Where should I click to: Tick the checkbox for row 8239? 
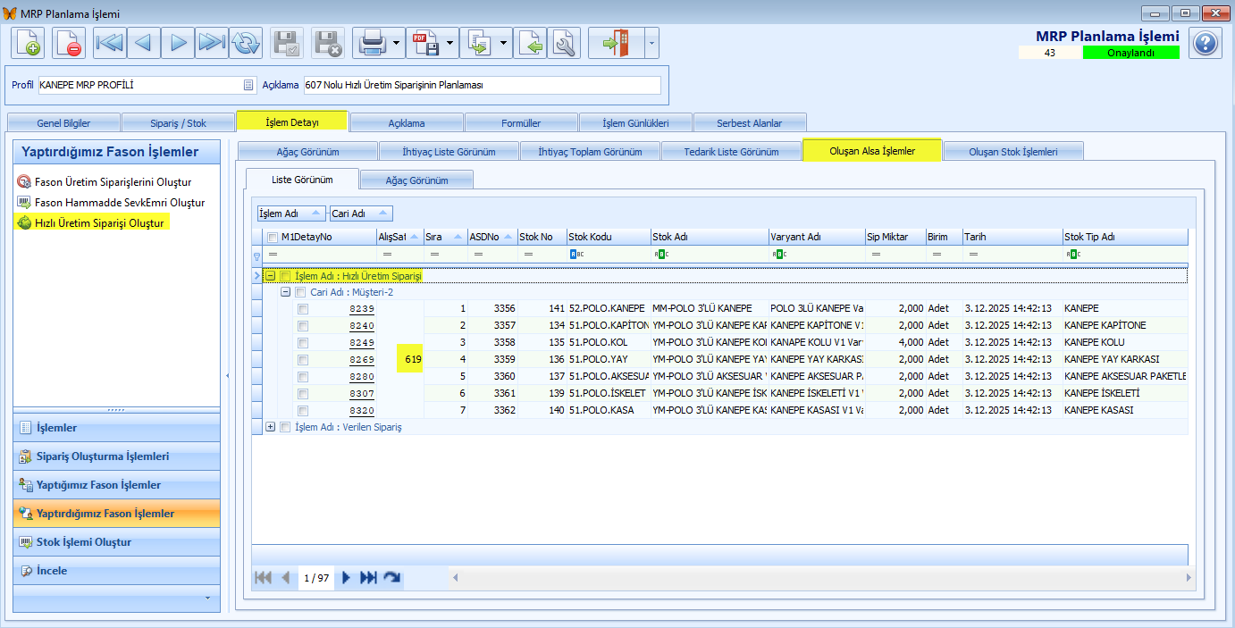pyautogui.click(x=303, y=309)
